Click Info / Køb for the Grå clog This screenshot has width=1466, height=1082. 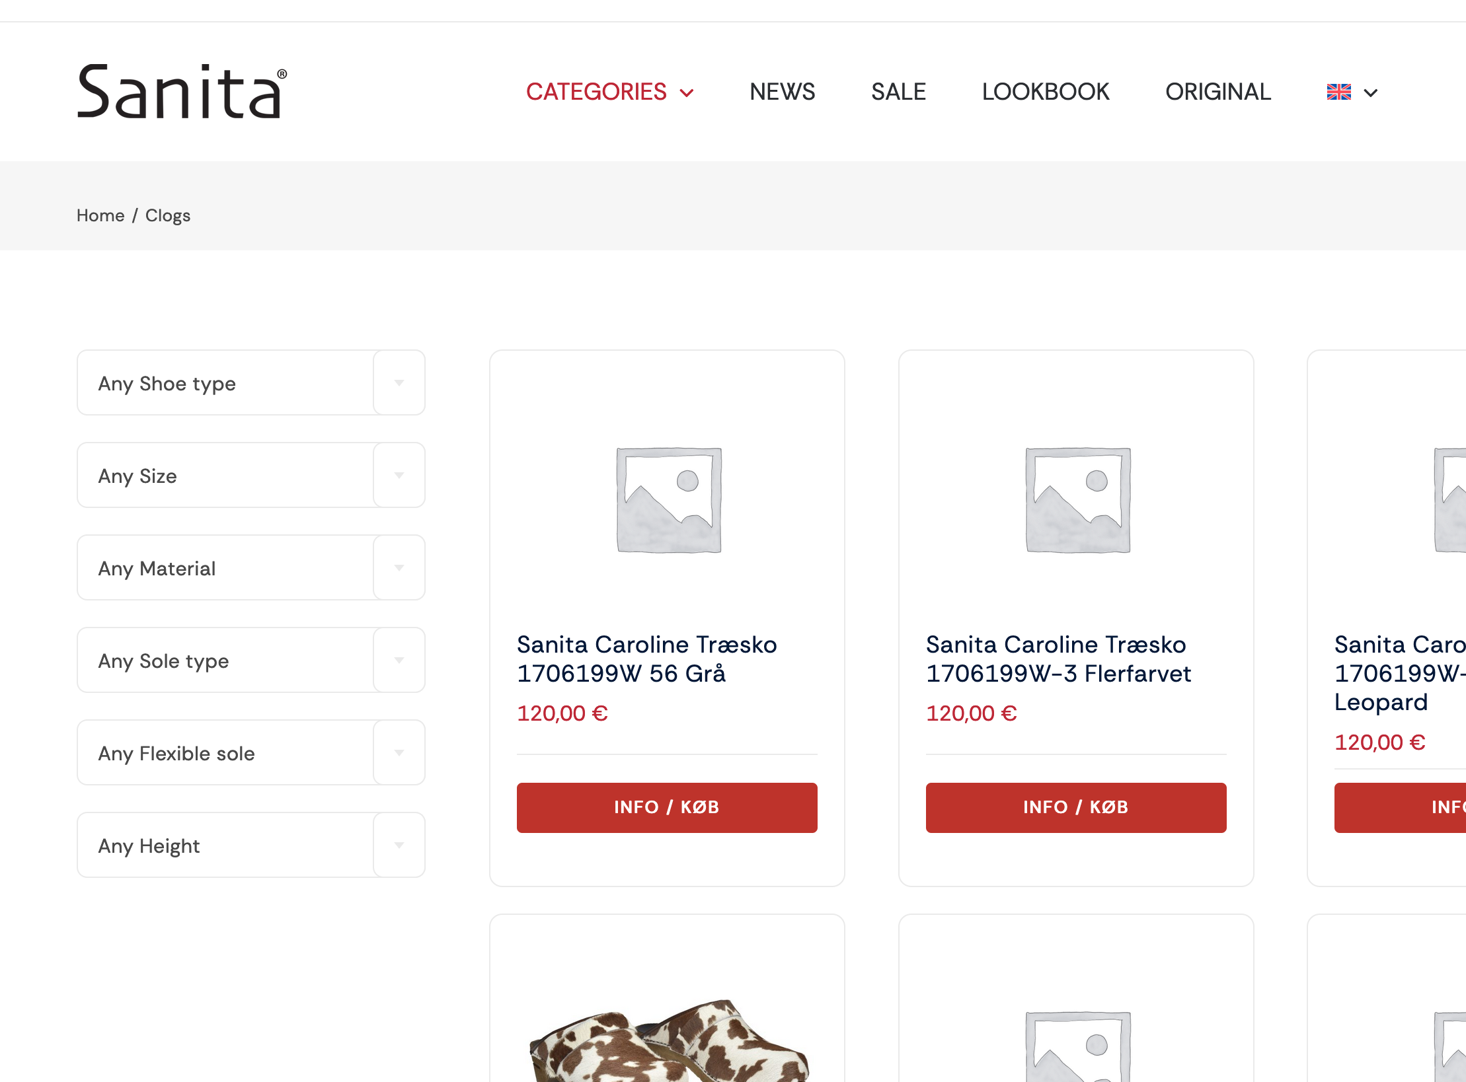tap(666, 807)
